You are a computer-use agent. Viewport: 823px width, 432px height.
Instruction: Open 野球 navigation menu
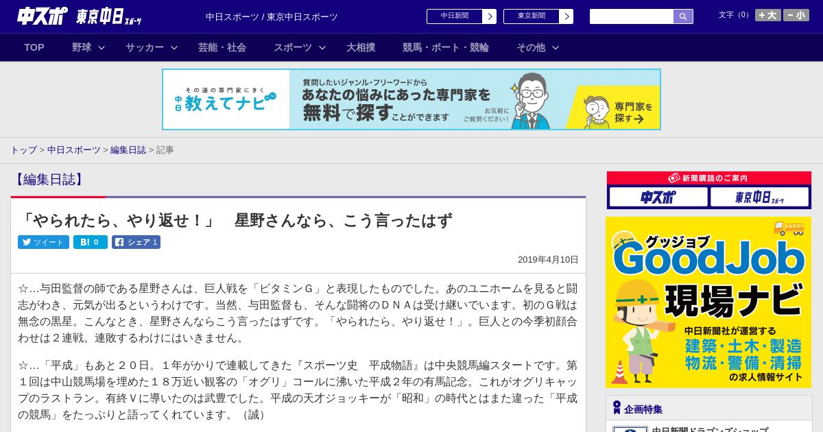pyautogui.click(x=82, y=47)
